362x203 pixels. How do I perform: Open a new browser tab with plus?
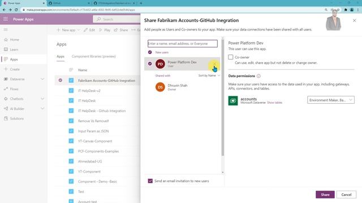(141, 3)
